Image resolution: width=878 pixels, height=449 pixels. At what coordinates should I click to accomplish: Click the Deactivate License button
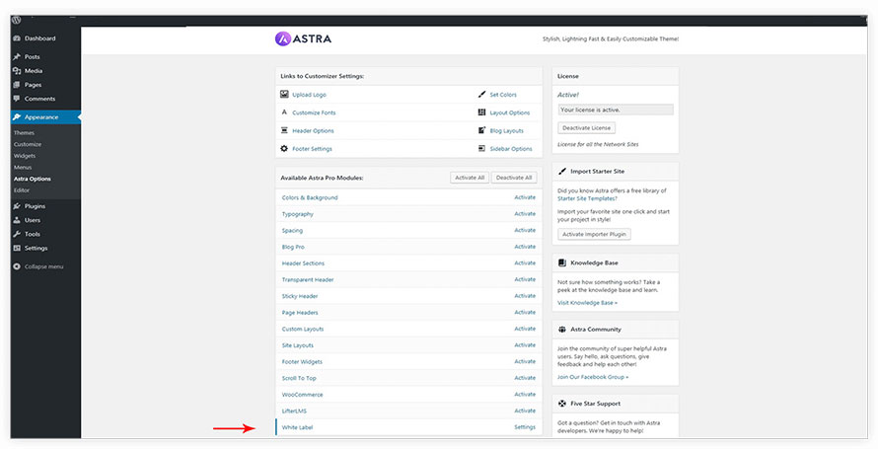coord(586,127)
